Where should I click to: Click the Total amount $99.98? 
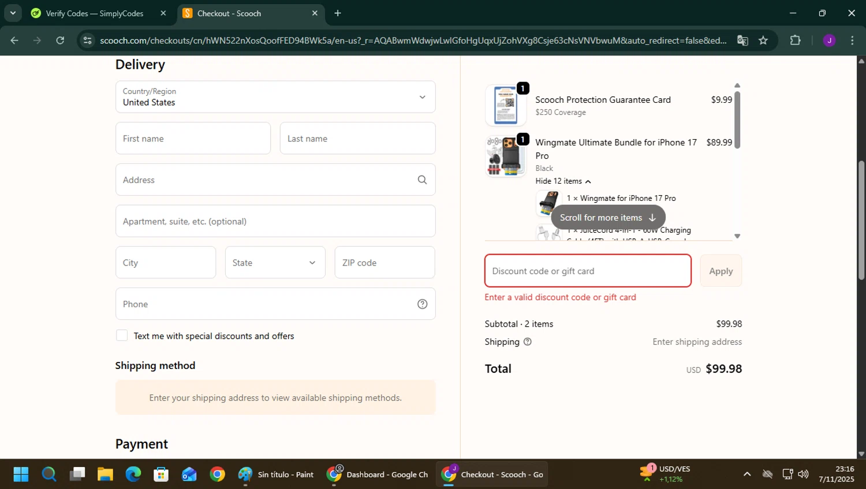[723, 369]
